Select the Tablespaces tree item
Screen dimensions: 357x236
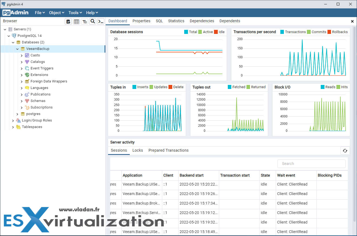(x=32, y=127)
